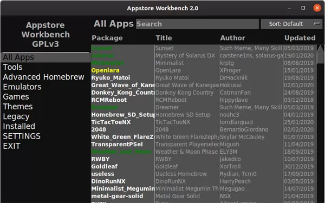Select the Ryuko_Matoi package

coord(110,78)
